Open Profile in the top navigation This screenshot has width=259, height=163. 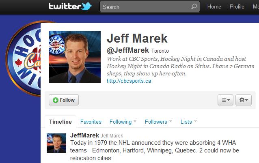pyautogui.click(x=237, y=7)
